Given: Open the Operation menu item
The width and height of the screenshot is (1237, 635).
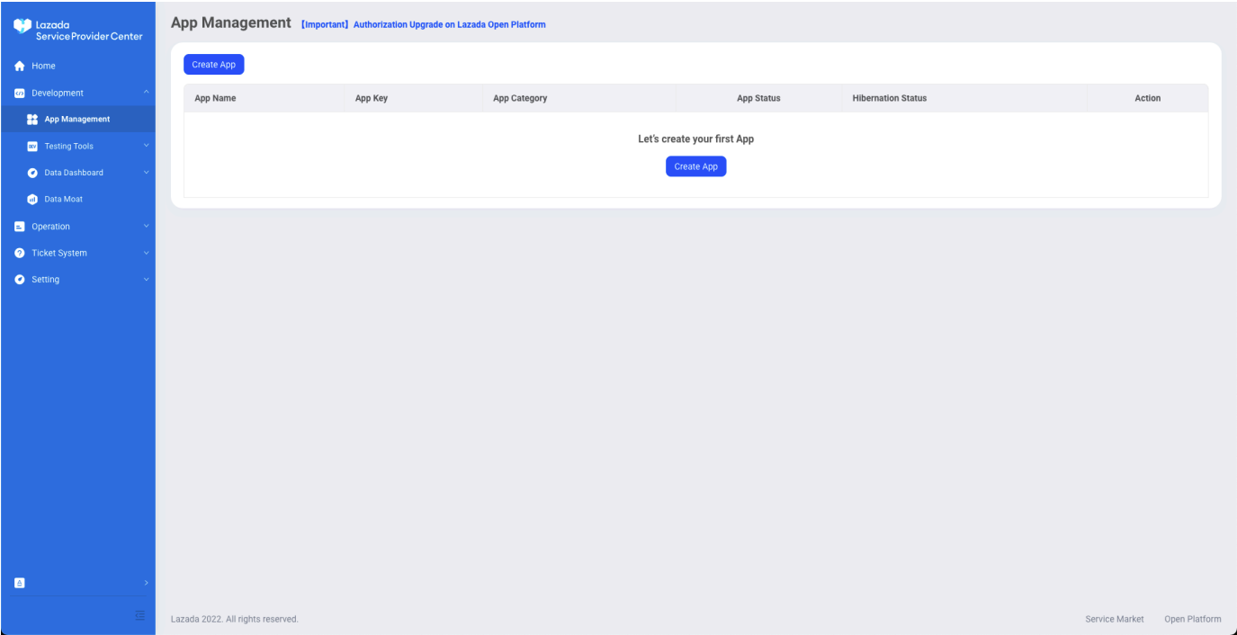Looking at the screenshot, I should pos(77,226).
